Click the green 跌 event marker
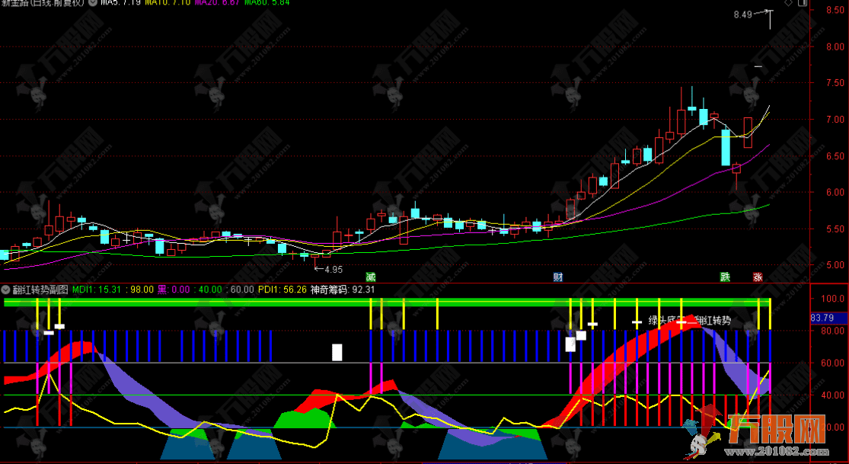Screen dimensions: 849x464 pos(726,277)
